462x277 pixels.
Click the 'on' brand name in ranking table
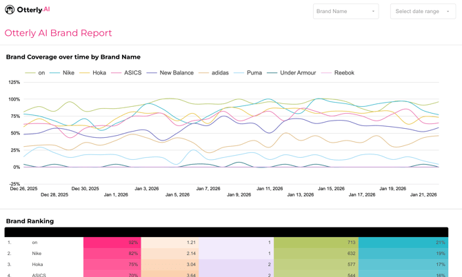pyautogui.click(x=34, y=243)
